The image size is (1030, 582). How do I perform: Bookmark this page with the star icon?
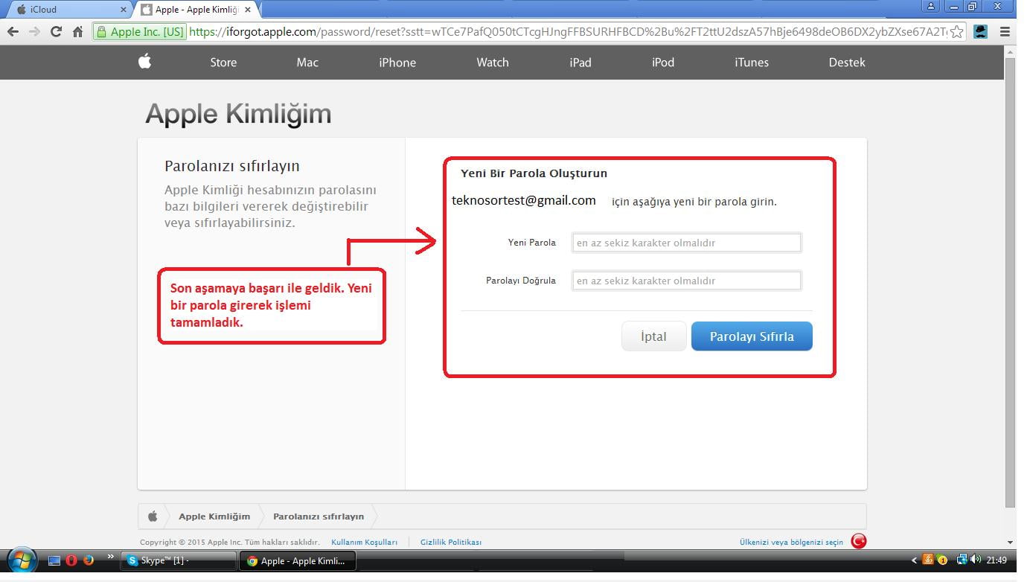coord(957,32)
